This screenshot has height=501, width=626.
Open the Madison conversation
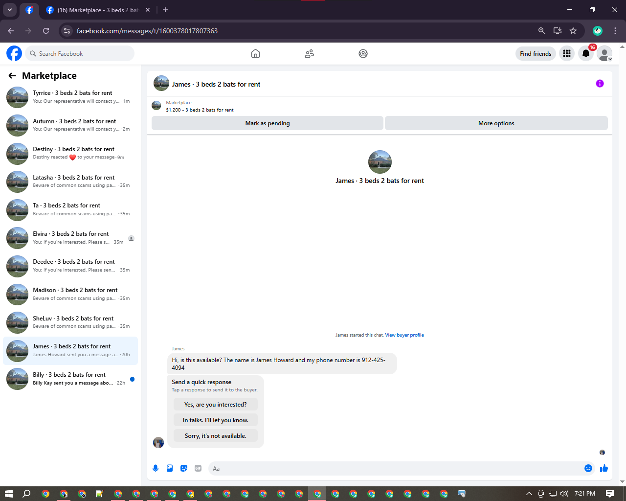pyautogui.click(x=70, y=295)
